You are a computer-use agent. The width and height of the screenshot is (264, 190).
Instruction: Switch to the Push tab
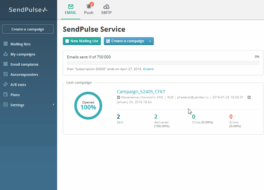(89, 10)
